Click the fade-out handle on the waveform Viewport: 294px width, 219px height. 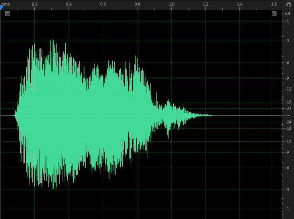[274, 14]
